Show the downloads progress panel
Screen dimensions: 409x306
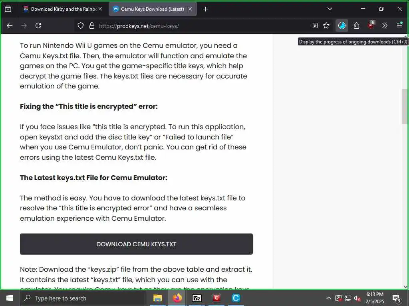[x=342, y=25]
